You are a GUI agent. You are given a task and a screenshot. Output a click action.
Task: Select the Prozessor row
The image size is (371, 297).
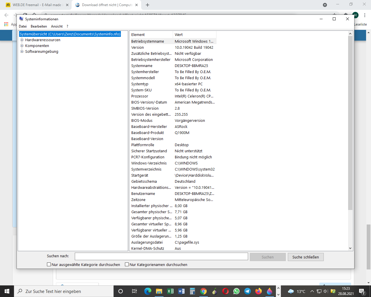tap(173, 96)
